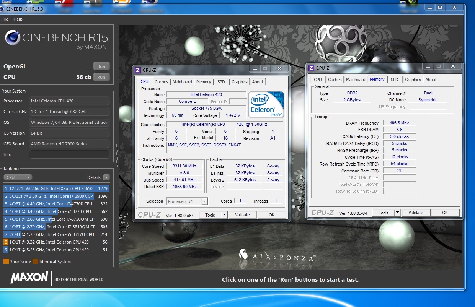The width and height of the screenshot is (475, 307).
Task: Switch to SPD tab in CPU-Z processor window
Action: click(x=221, y=82)
